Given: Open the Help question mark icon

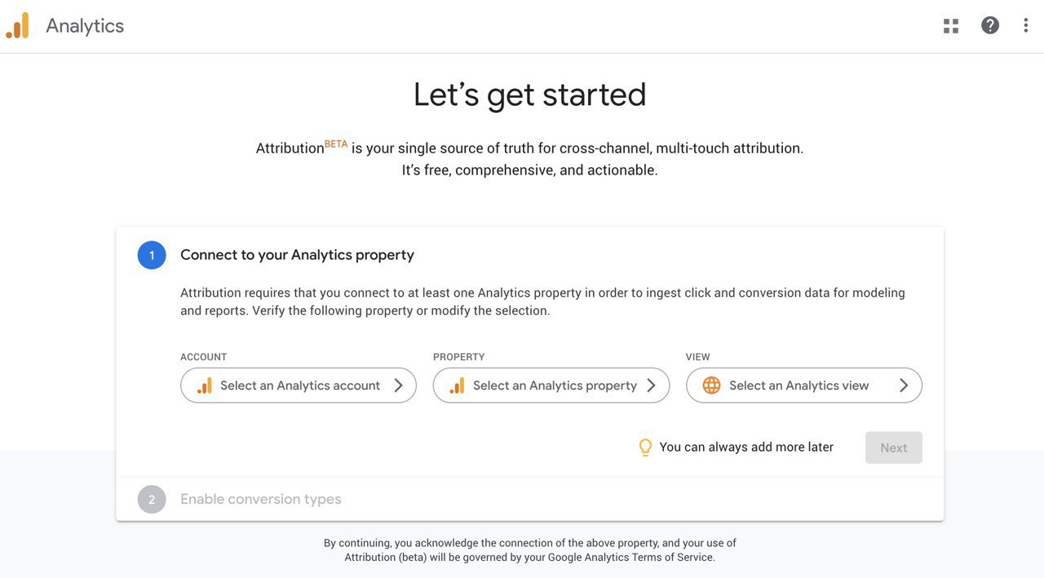Looking at the screenshot, I should pyautogui.click(x=990, y=25).
